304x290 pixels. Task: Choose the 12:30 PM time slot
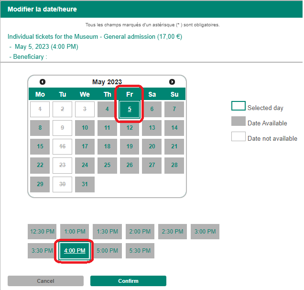click(x=42, y=232)
